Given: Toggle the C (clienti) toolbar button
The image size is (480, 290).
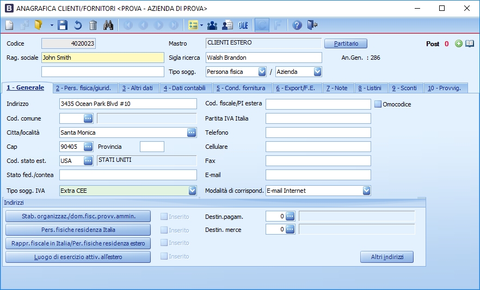Looking at the screenshot, I should 262,25.
